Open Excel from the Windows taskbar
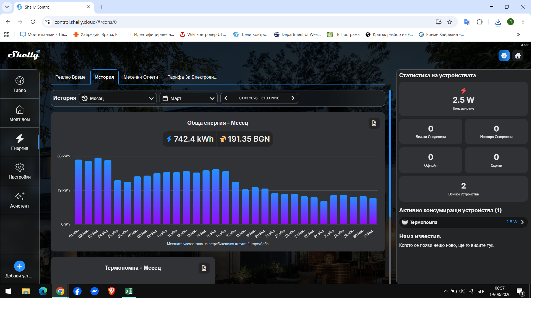Image resolution: width=553 pixels, height=318 pixels. click(x=129, y=291)
